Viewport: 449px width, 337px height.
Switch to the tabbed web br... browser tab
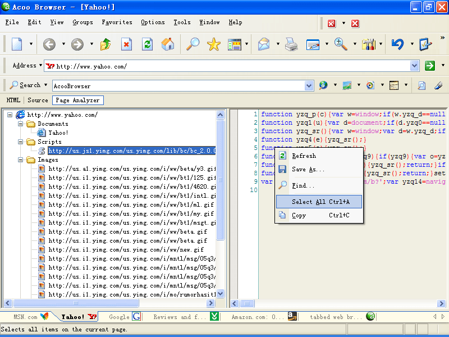(342, 317)
